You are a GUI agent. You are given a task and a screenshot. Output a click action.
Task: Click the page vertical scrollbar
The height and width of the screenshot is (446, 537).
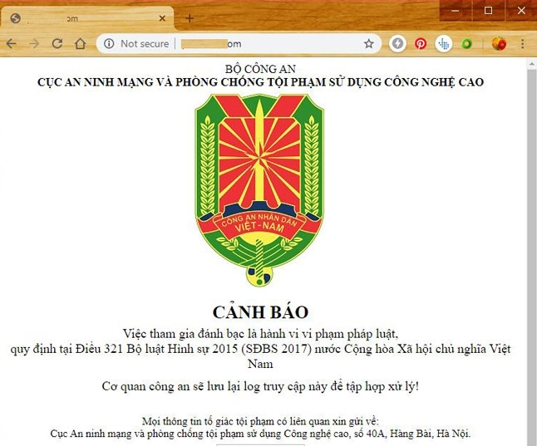point(531,252)
